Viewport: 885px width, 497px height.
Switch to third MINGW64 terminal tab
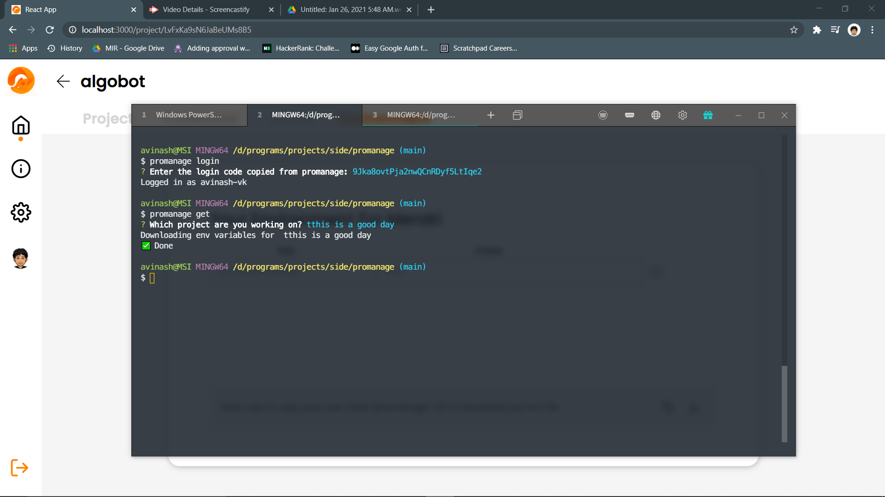click(420, 115)
